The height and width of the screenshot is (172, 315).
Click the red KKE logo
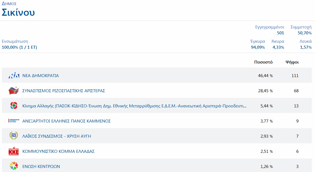pyautogui.click(x=14, y=151)
